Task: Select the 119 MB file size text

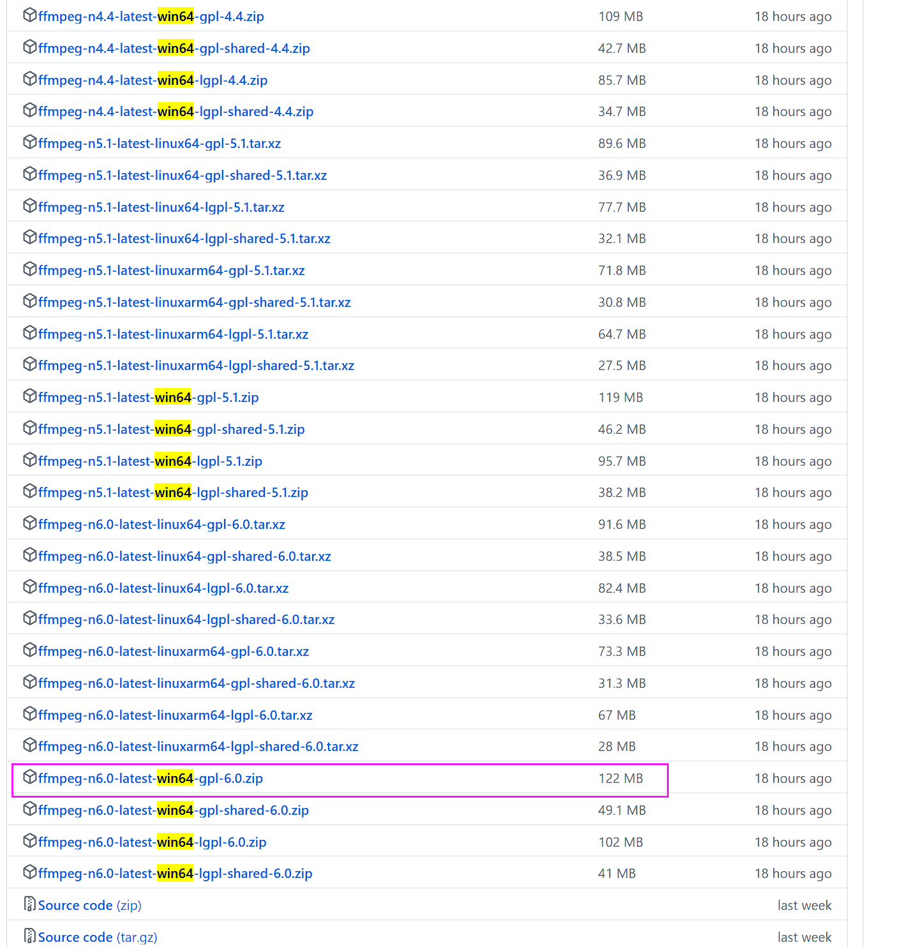Action: (x=621, y=398)
